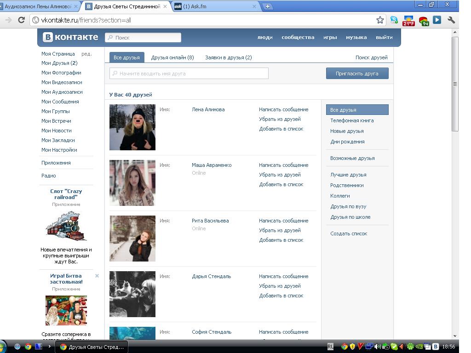Open the NVIDIA tray icon
The width and height of the screenshot is (471, 353).
click(419, 347)
